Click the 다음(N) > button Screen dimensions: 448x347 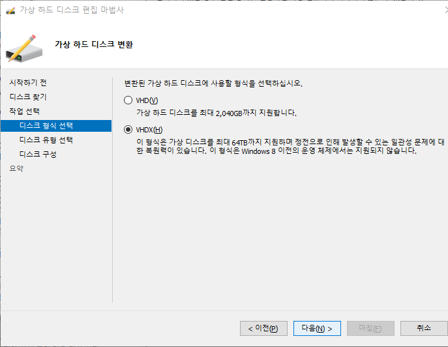(317, 329)
